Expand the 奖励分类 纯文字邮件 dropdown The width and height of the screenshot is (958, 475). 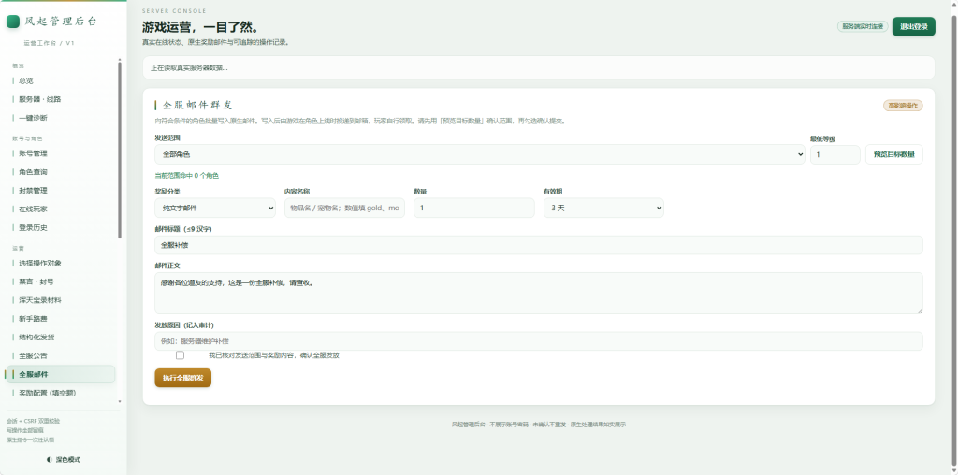(215, 208)
